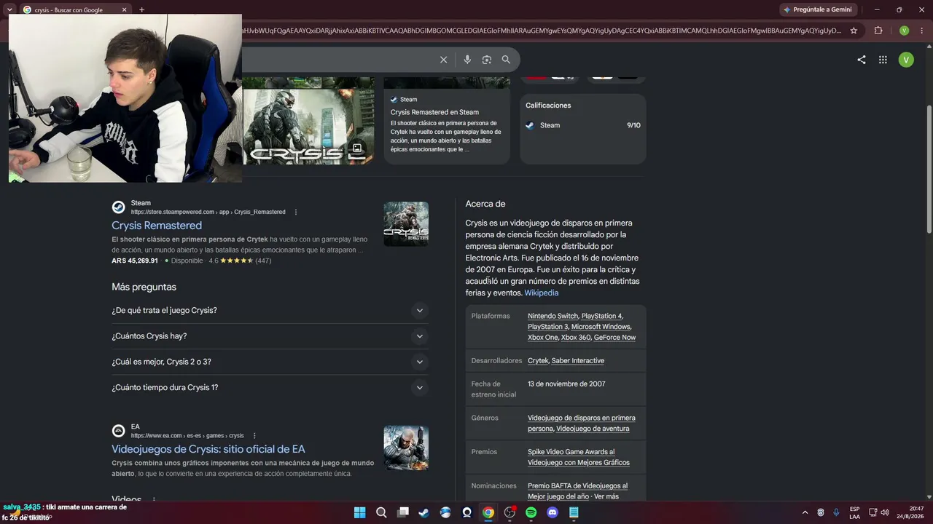933x524 pixels.
Task: Expand '¿De qué trata el juego Crysis?'
Action: pyautogui.click(x=270, y=310)
